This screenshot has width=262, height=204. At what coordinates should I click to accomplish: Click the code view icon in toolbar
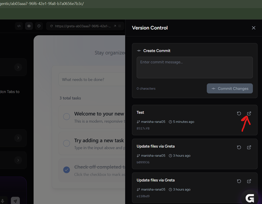click(x=19, y=26)
